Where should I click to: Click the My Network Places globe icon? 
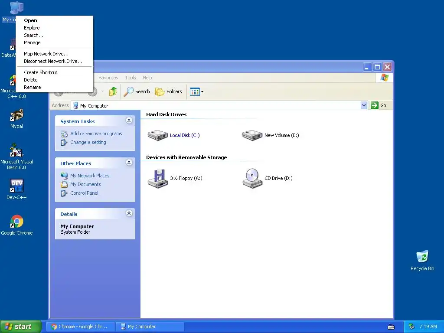[x=64, y=176]
